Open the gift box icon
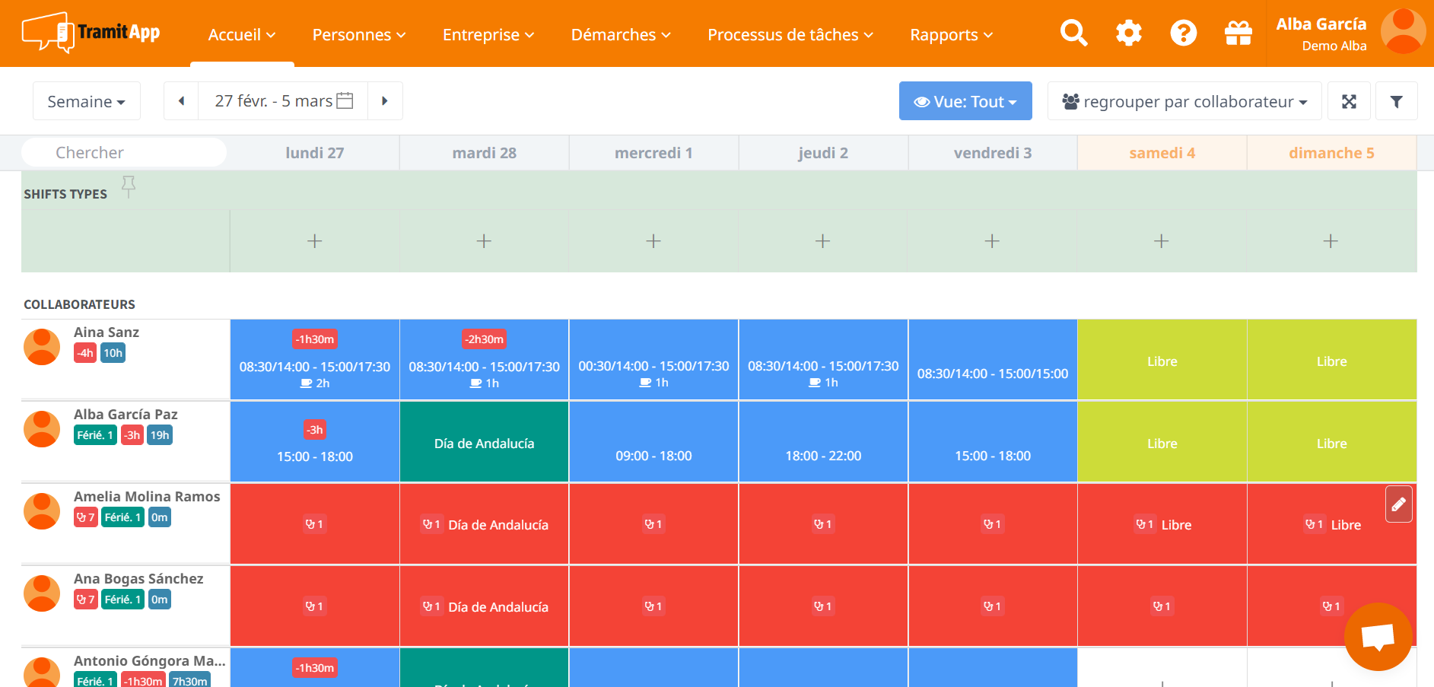Screen dimensions: 1434x687 coord(1238,33)
